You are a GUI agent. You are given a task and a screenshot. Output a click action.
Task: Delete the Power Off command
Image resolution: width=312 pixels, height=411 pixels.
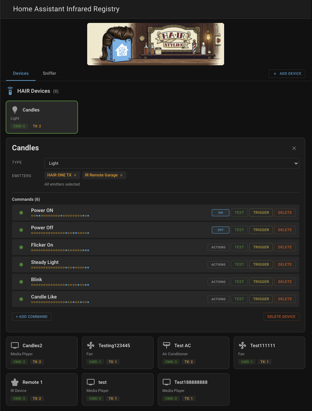285,230
